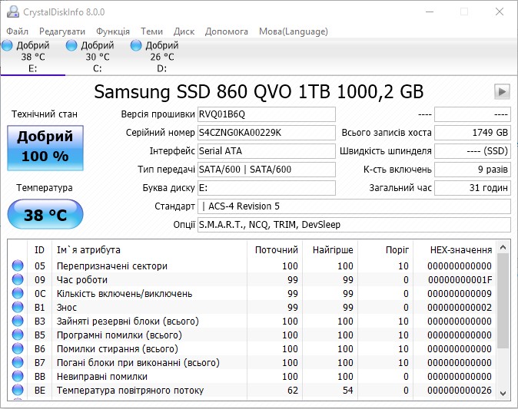518x409 pixels.
Task: Click status orb of attribute BB row
Action: pyautogui.click(x=18, y=376)
